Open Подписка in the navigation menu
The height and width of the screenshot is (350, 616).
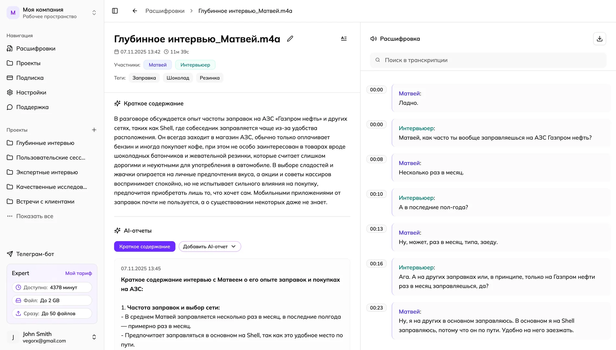tap(30, 78)
